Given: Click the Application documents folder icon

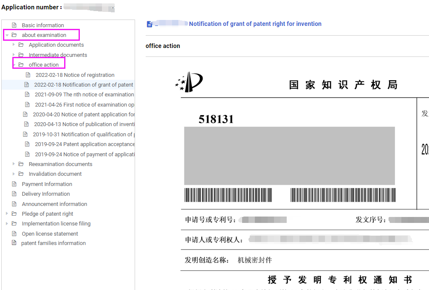Looking at the screenshot, I should [21, 45].
